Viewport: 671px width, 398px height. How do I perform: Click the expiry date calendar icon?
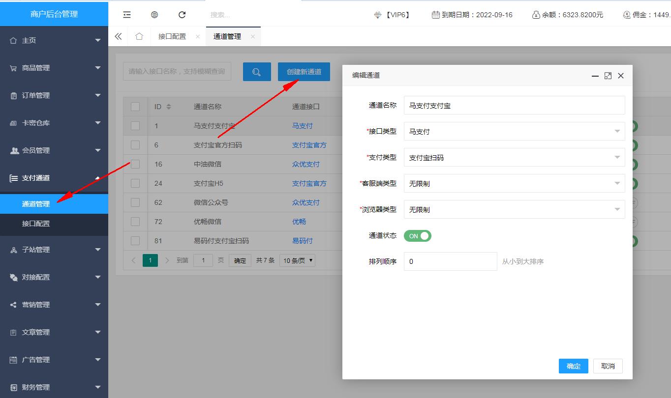(x=435, y=15)
